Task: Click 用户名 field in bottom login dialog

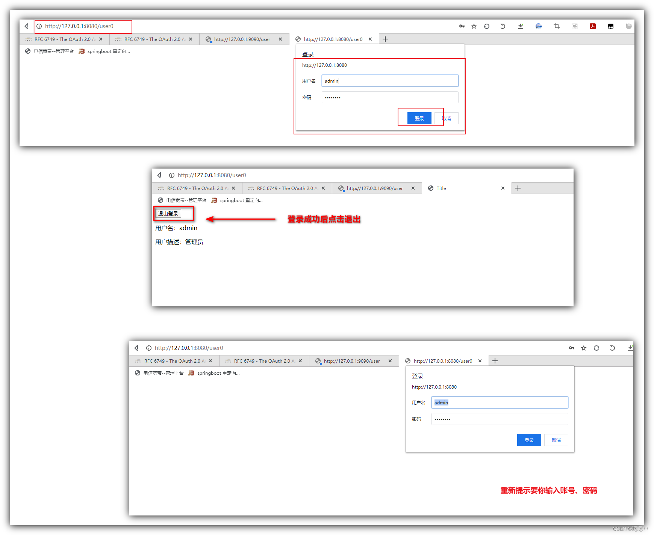Action: [500, 402]
